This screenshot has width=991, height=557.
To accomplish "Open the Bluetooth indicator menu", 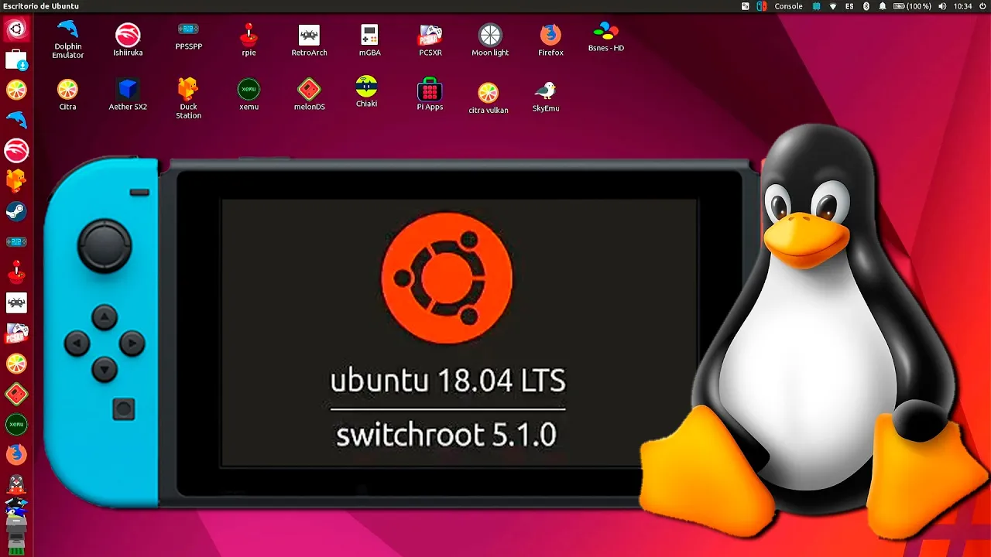I will click(866, 6).
